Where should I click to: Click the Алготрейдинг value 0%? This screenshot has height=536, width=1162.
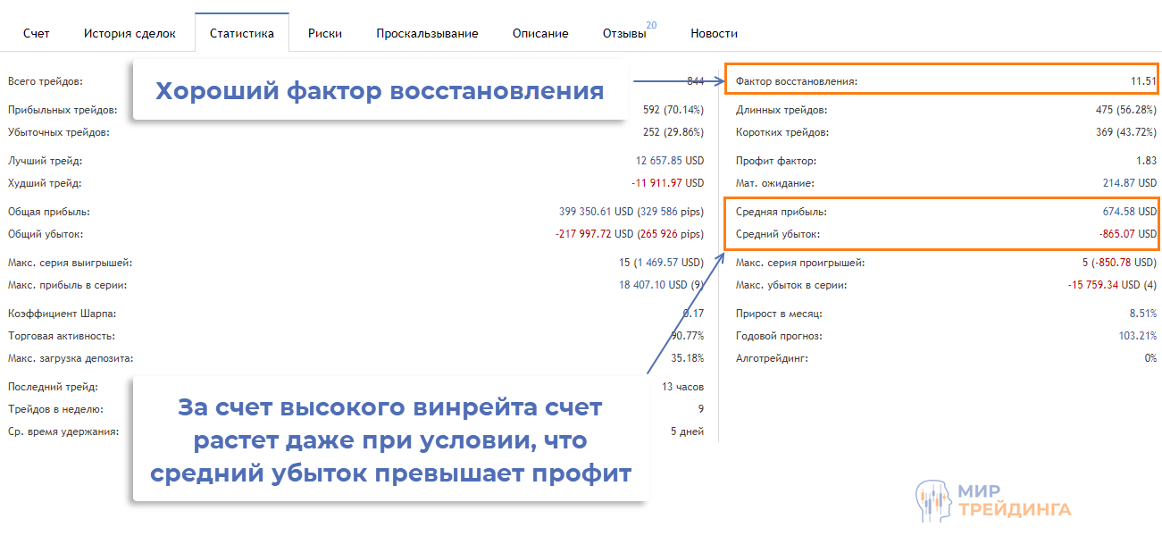point(1150,358)
